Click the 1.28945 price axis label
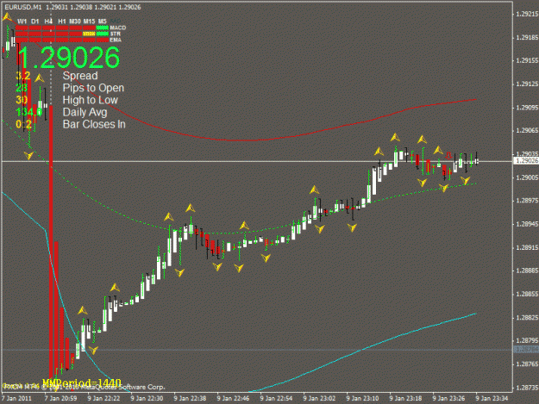 [527, 224]
